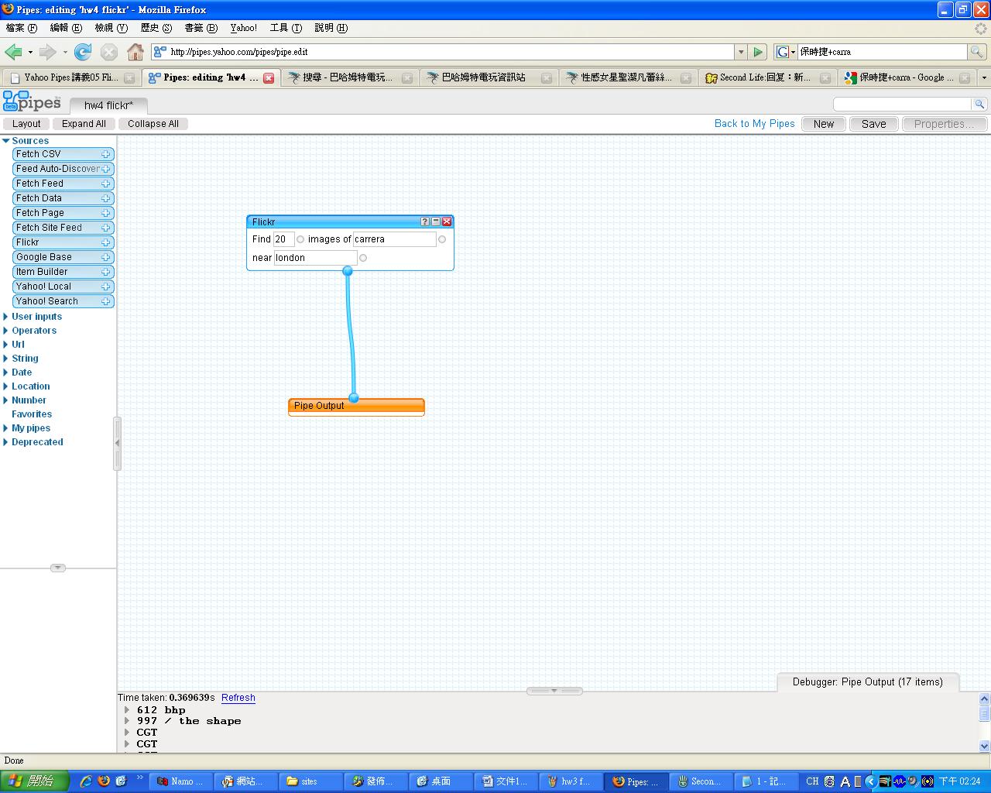Add the Yahoo! Local module via its plus icon
This screenshot has width=991, height=793.
pyautogui.click(x=106, y=287)
